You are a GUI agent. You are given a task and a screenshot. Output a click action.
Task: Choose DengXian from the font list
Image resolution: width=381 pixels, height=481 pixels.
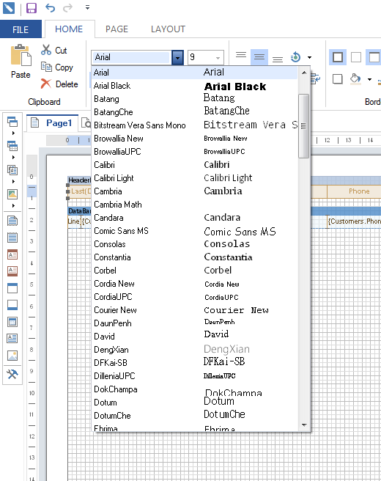194,350
